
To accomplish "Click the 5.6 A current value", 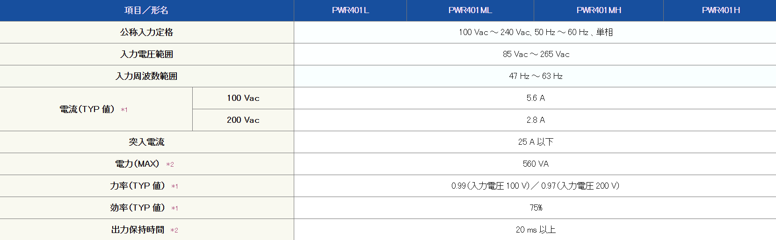I will click(x=536, y=98).
